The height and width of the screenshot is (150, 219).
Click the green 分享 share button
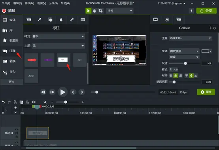tap(206, 11)
